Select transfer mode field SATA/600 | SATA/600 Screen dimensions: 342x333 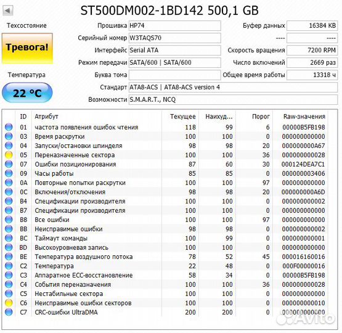click(175, 62)
